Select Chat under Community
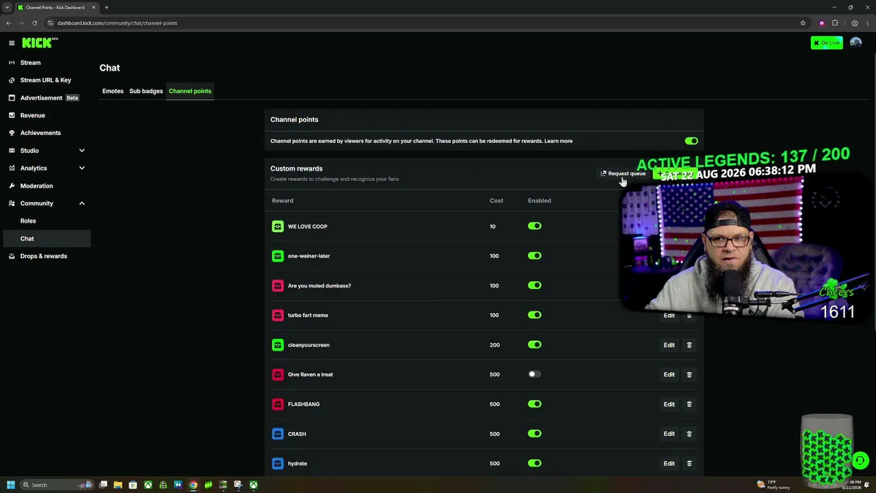This screenshot has height=493, width=876. (x=47, y=238)
